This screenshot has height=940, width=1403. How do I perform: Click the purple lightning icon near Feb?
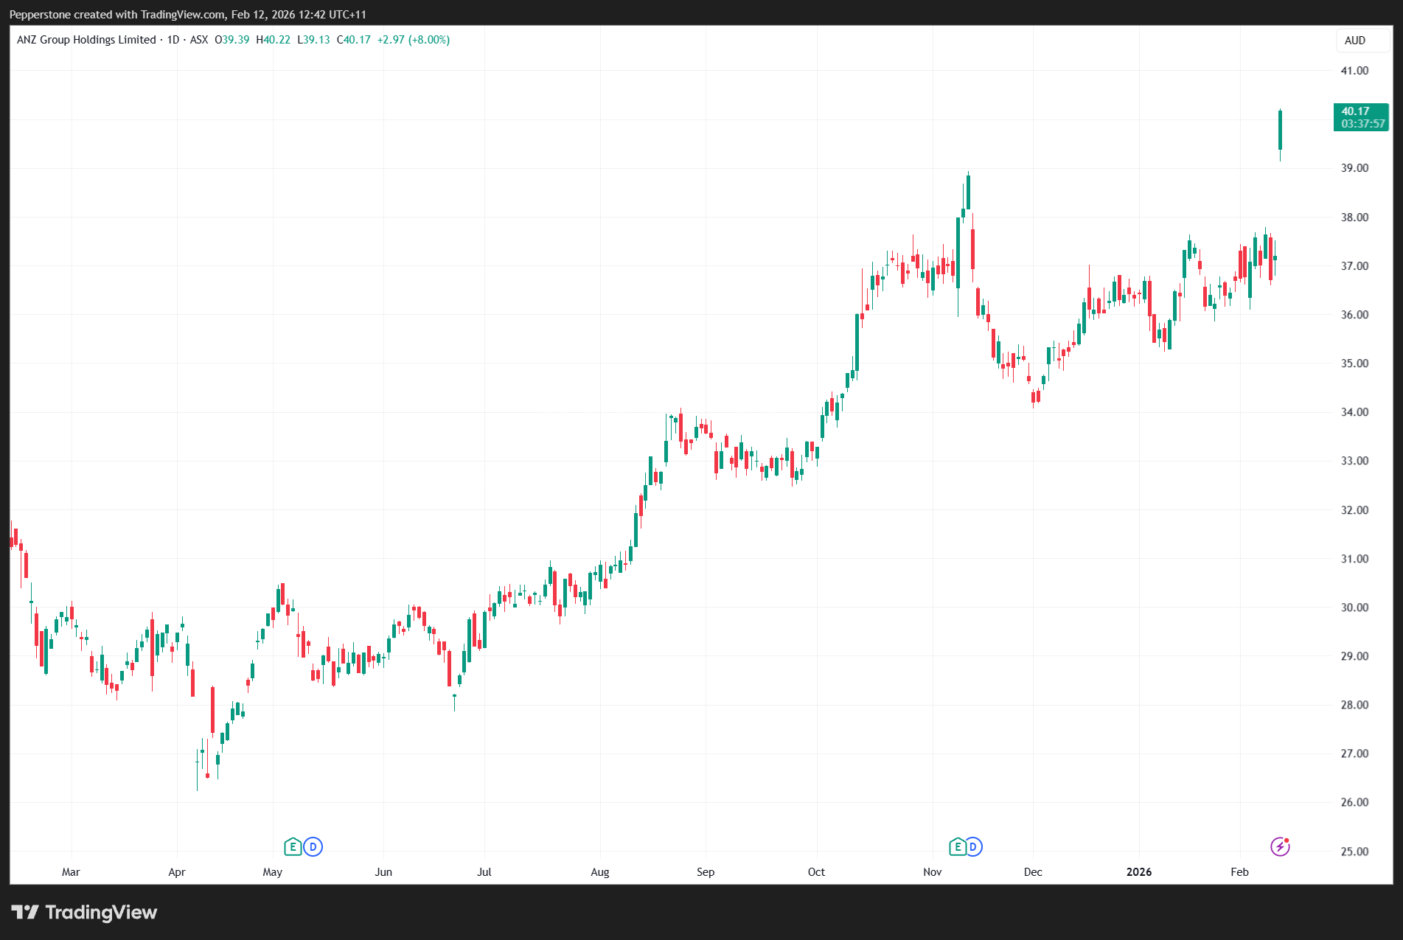(1280, 846)
